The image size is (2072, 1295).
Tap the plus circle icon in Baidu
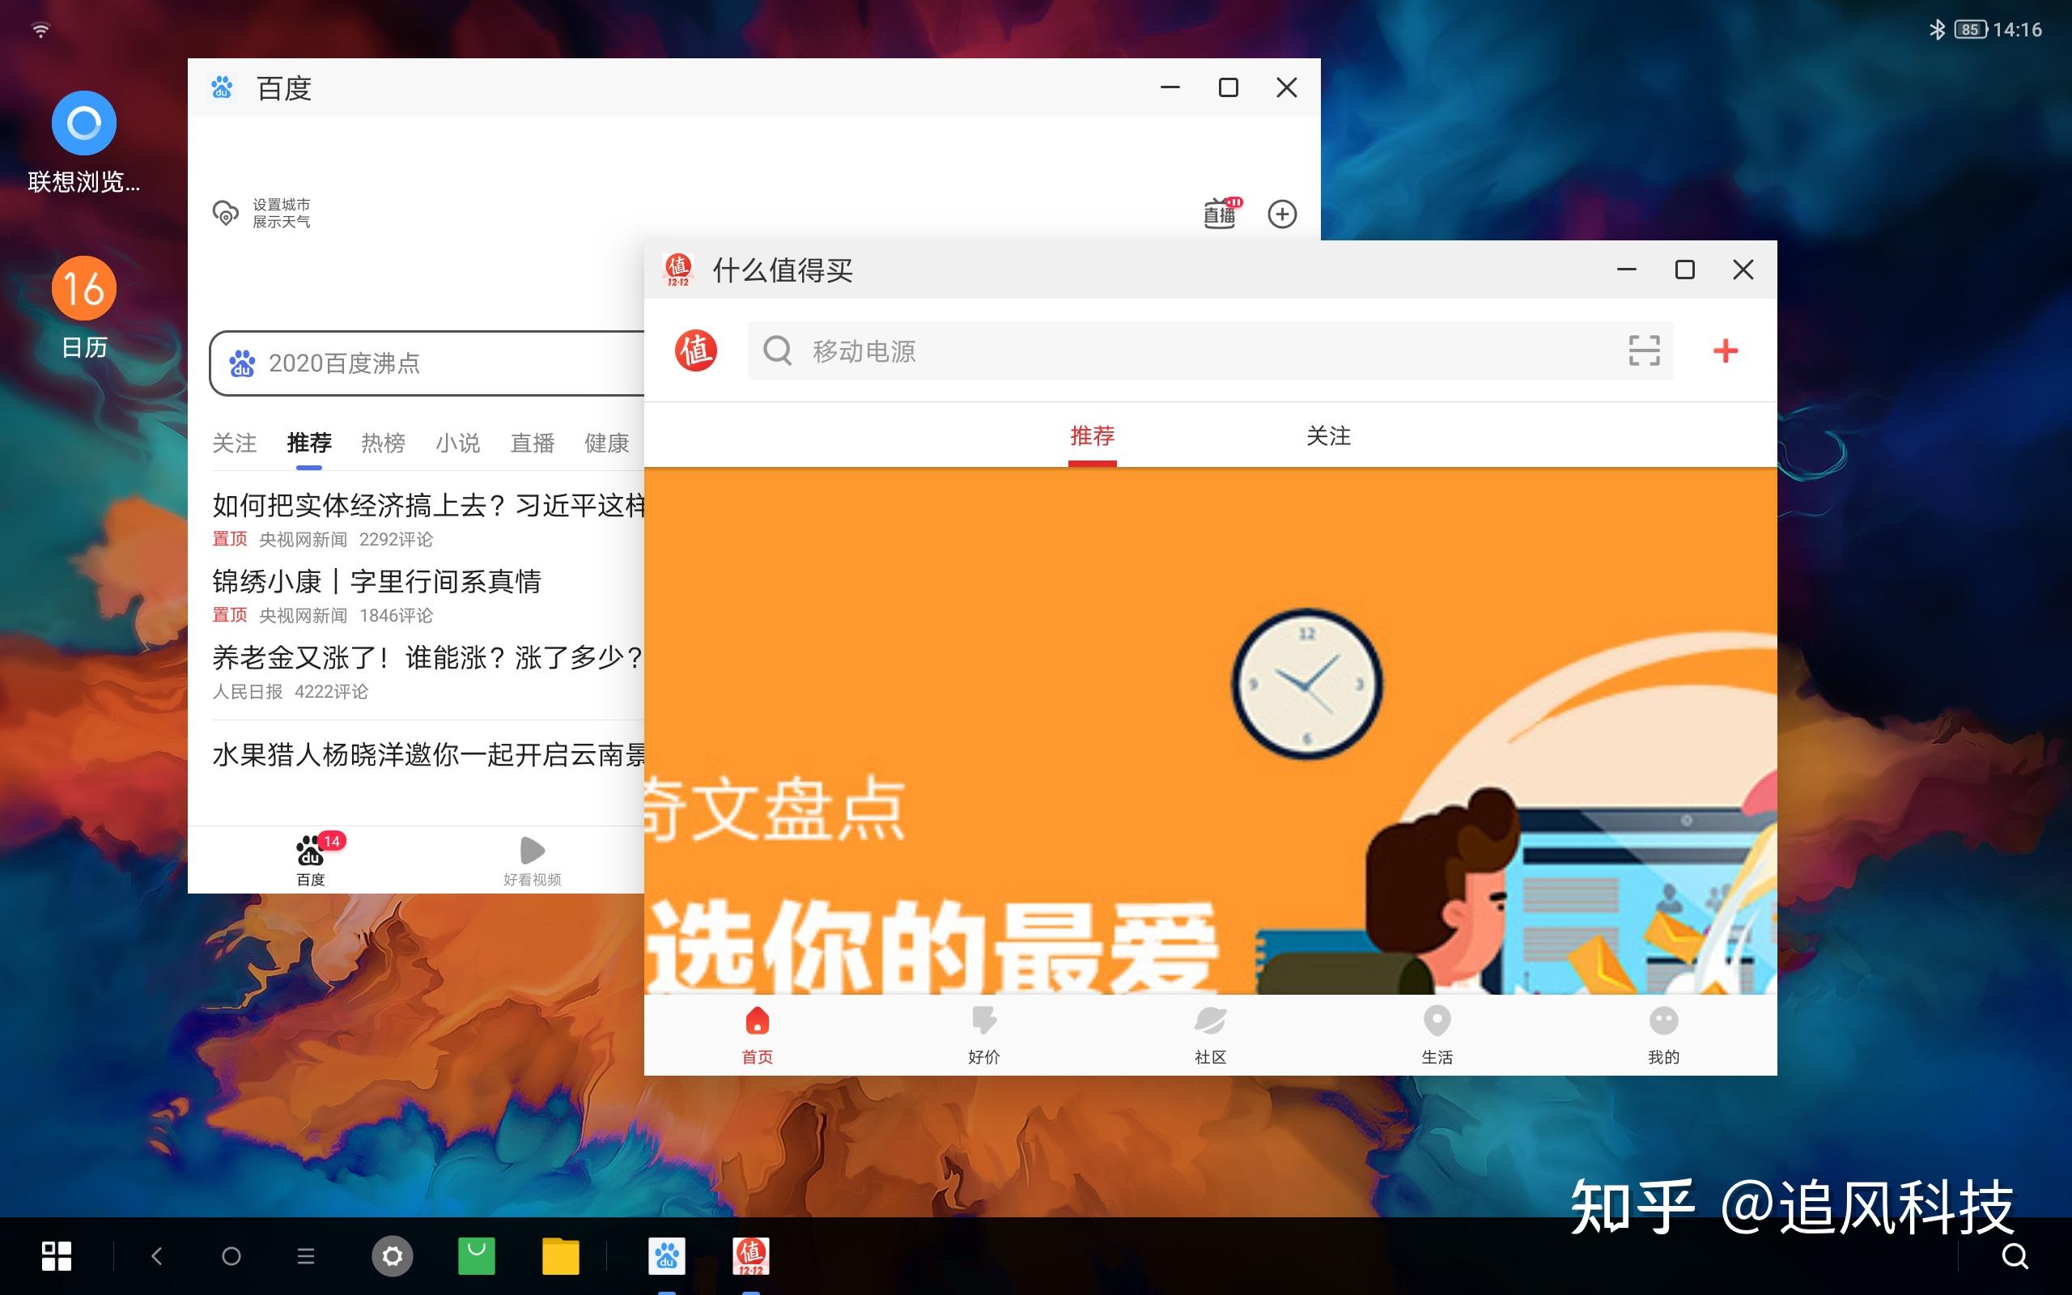[x=1282, y=214]
